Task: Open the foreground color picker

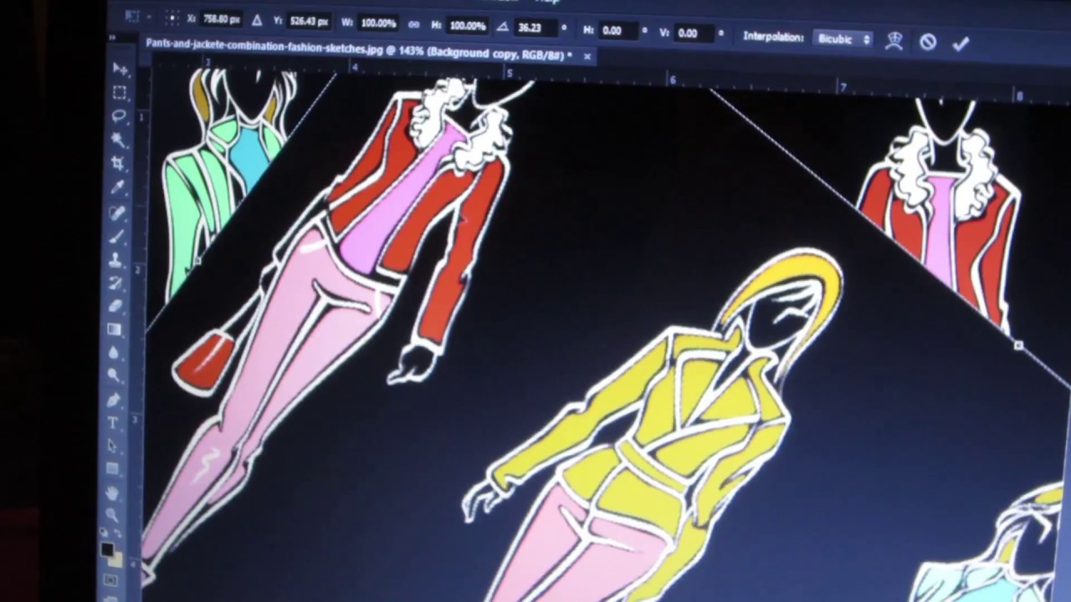Action: [x=107, y=550]
